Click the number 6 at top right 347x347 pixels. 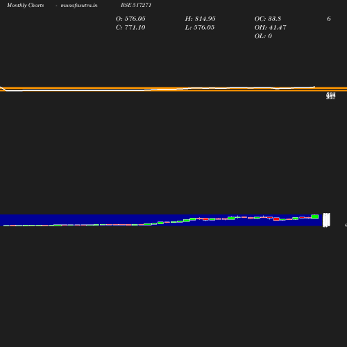[329, 19]
